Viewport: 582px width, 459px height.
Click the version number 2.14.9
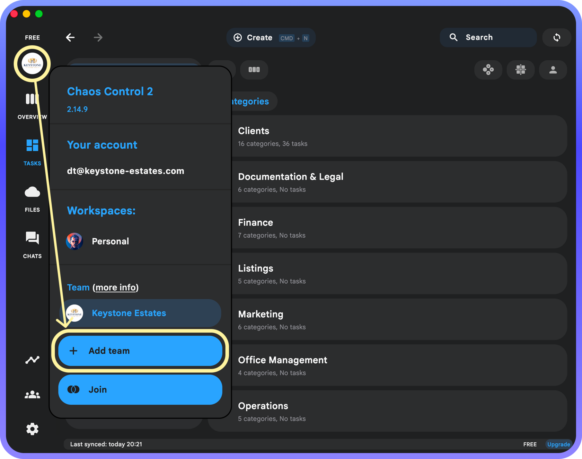77,109
